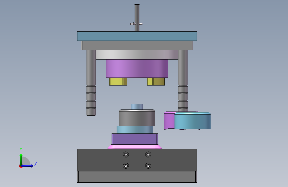Select the upper-left socket screw on base
The height and width of the screenshot is (187, 288).
[126, 154]
